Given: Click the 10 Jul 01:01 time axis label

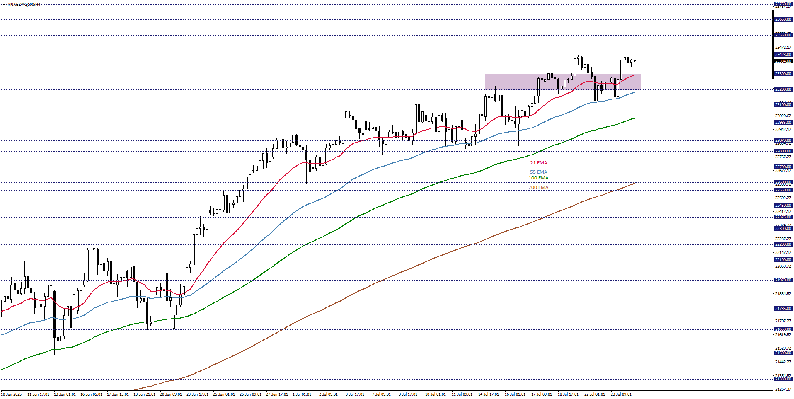Looking at the screenshot, I should click(x=436, y=394).
